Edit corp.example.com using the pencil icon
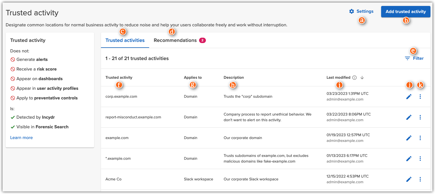Screen dimensions: 435x194 (409, 97)
